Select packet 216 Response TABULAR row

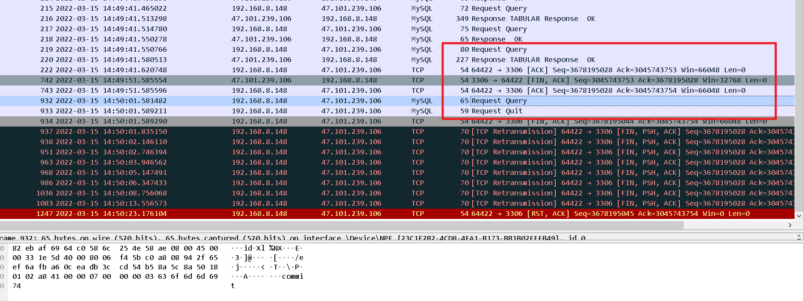click(x=257, y=19)
